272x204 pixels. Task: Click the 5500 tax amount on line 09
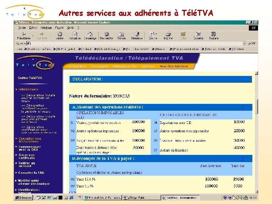coord(238,186)
